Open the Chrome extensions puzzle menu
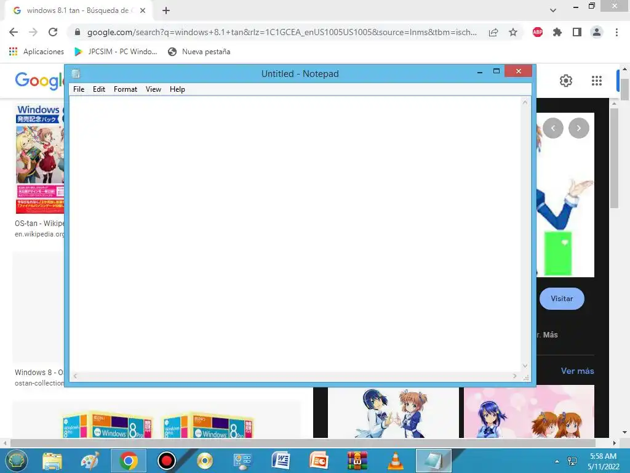 click(x=557, y=32)
